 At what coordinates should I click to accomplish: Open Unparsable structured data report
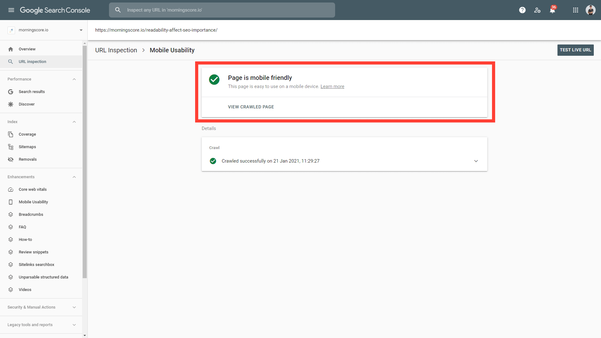(41, 277)
